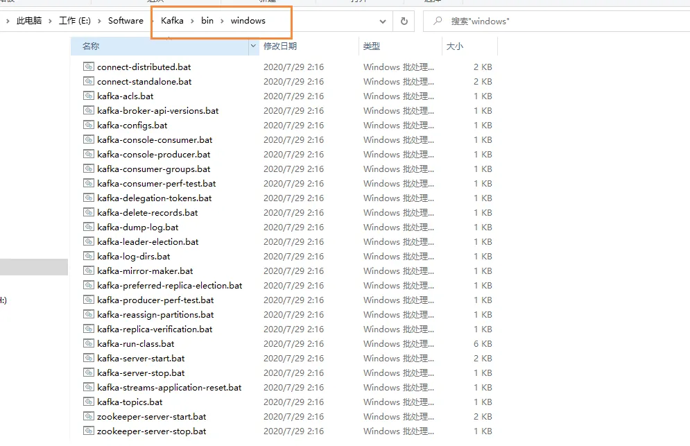This screenshot has height=446, width=690.
Task: Click the zookeeper-server-start.bat file icon
Action: click(88, 417)
